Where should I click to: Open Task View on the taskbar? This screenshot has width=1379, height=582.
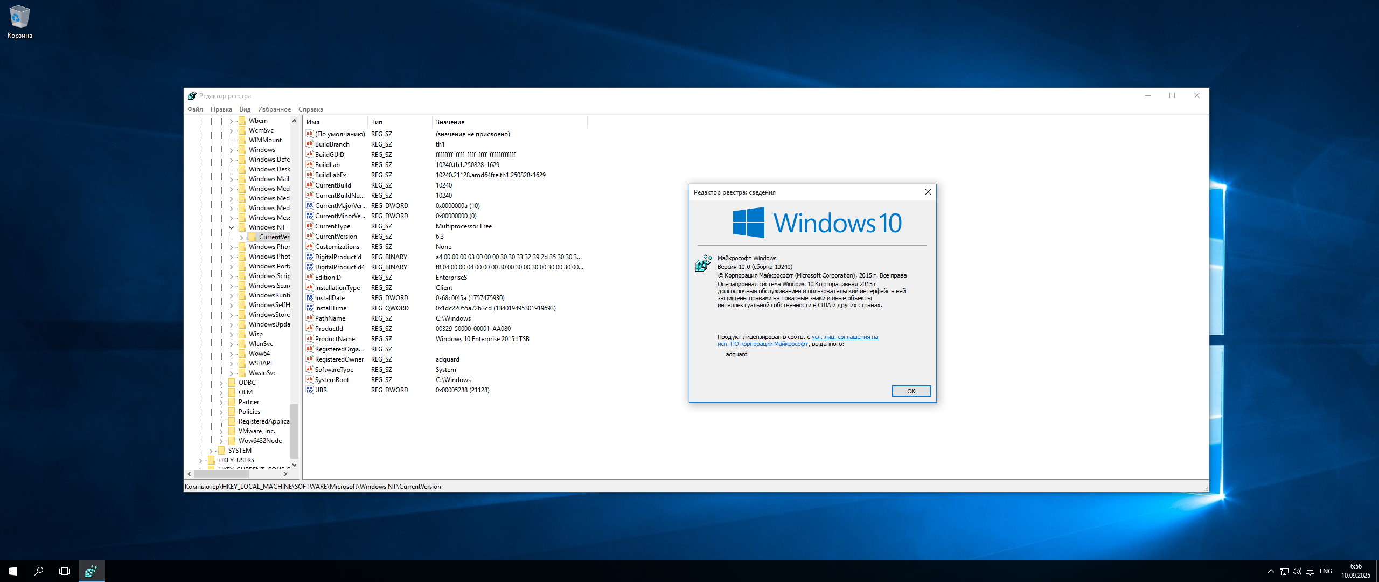pos(65,571)
